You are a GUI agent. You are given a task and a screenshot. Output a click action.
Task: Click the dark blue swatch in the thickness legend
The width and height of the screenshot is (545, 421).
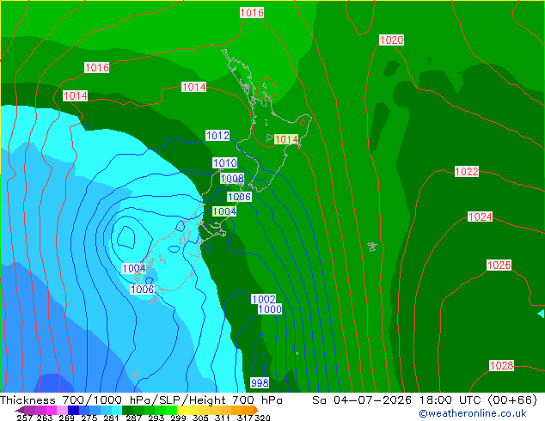tap(73, 410)
